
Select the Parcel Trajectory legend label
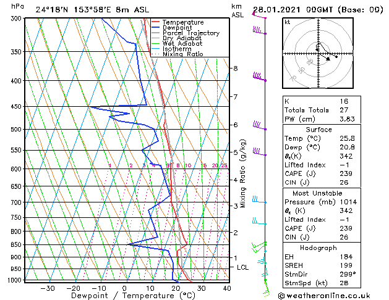[x=191, y=33]
